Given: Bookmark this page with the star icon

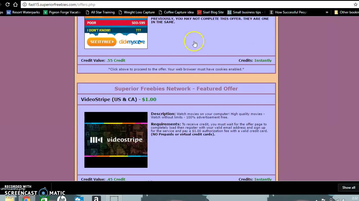Looking at the screenshot, I should tap(355, 4).
